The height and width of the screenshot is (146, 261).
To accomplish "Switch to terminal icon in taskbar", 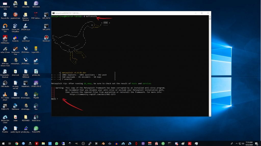I will (x=169, y=143).
